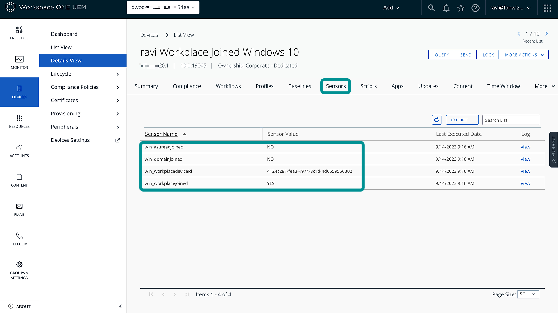Screen dimensions: 558x313
Task: Expand the Compliance Policies submenu
Action: coord(117,87)
